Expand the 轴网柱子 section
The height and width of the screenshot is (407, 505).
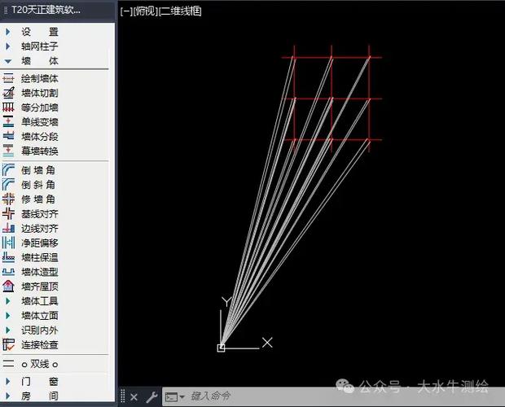coord(40,46)
